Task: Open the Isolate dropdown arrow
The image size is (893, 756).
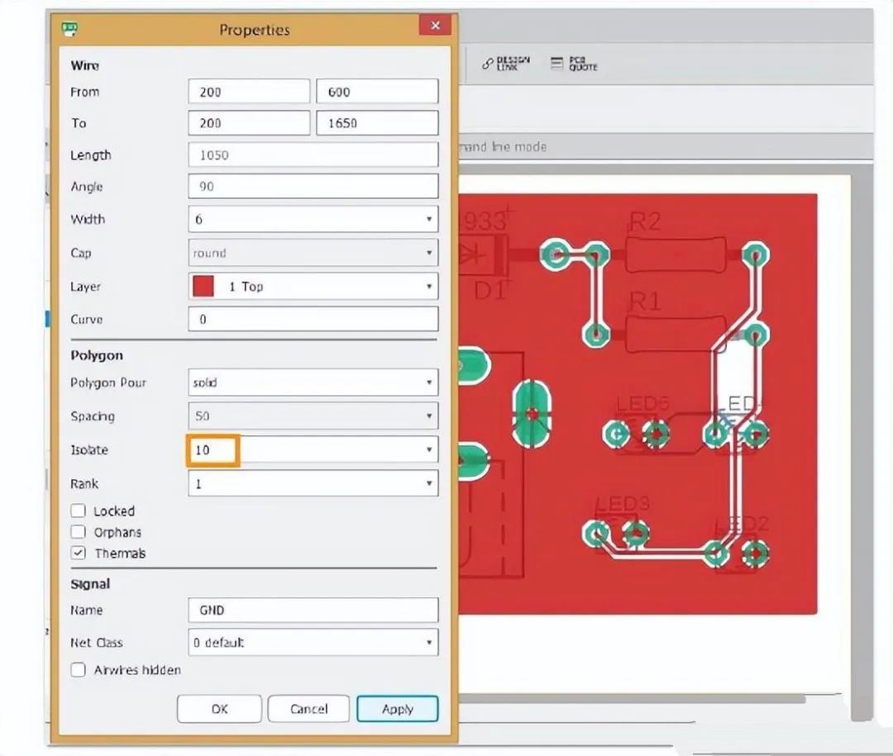Action: click(428, 450)
